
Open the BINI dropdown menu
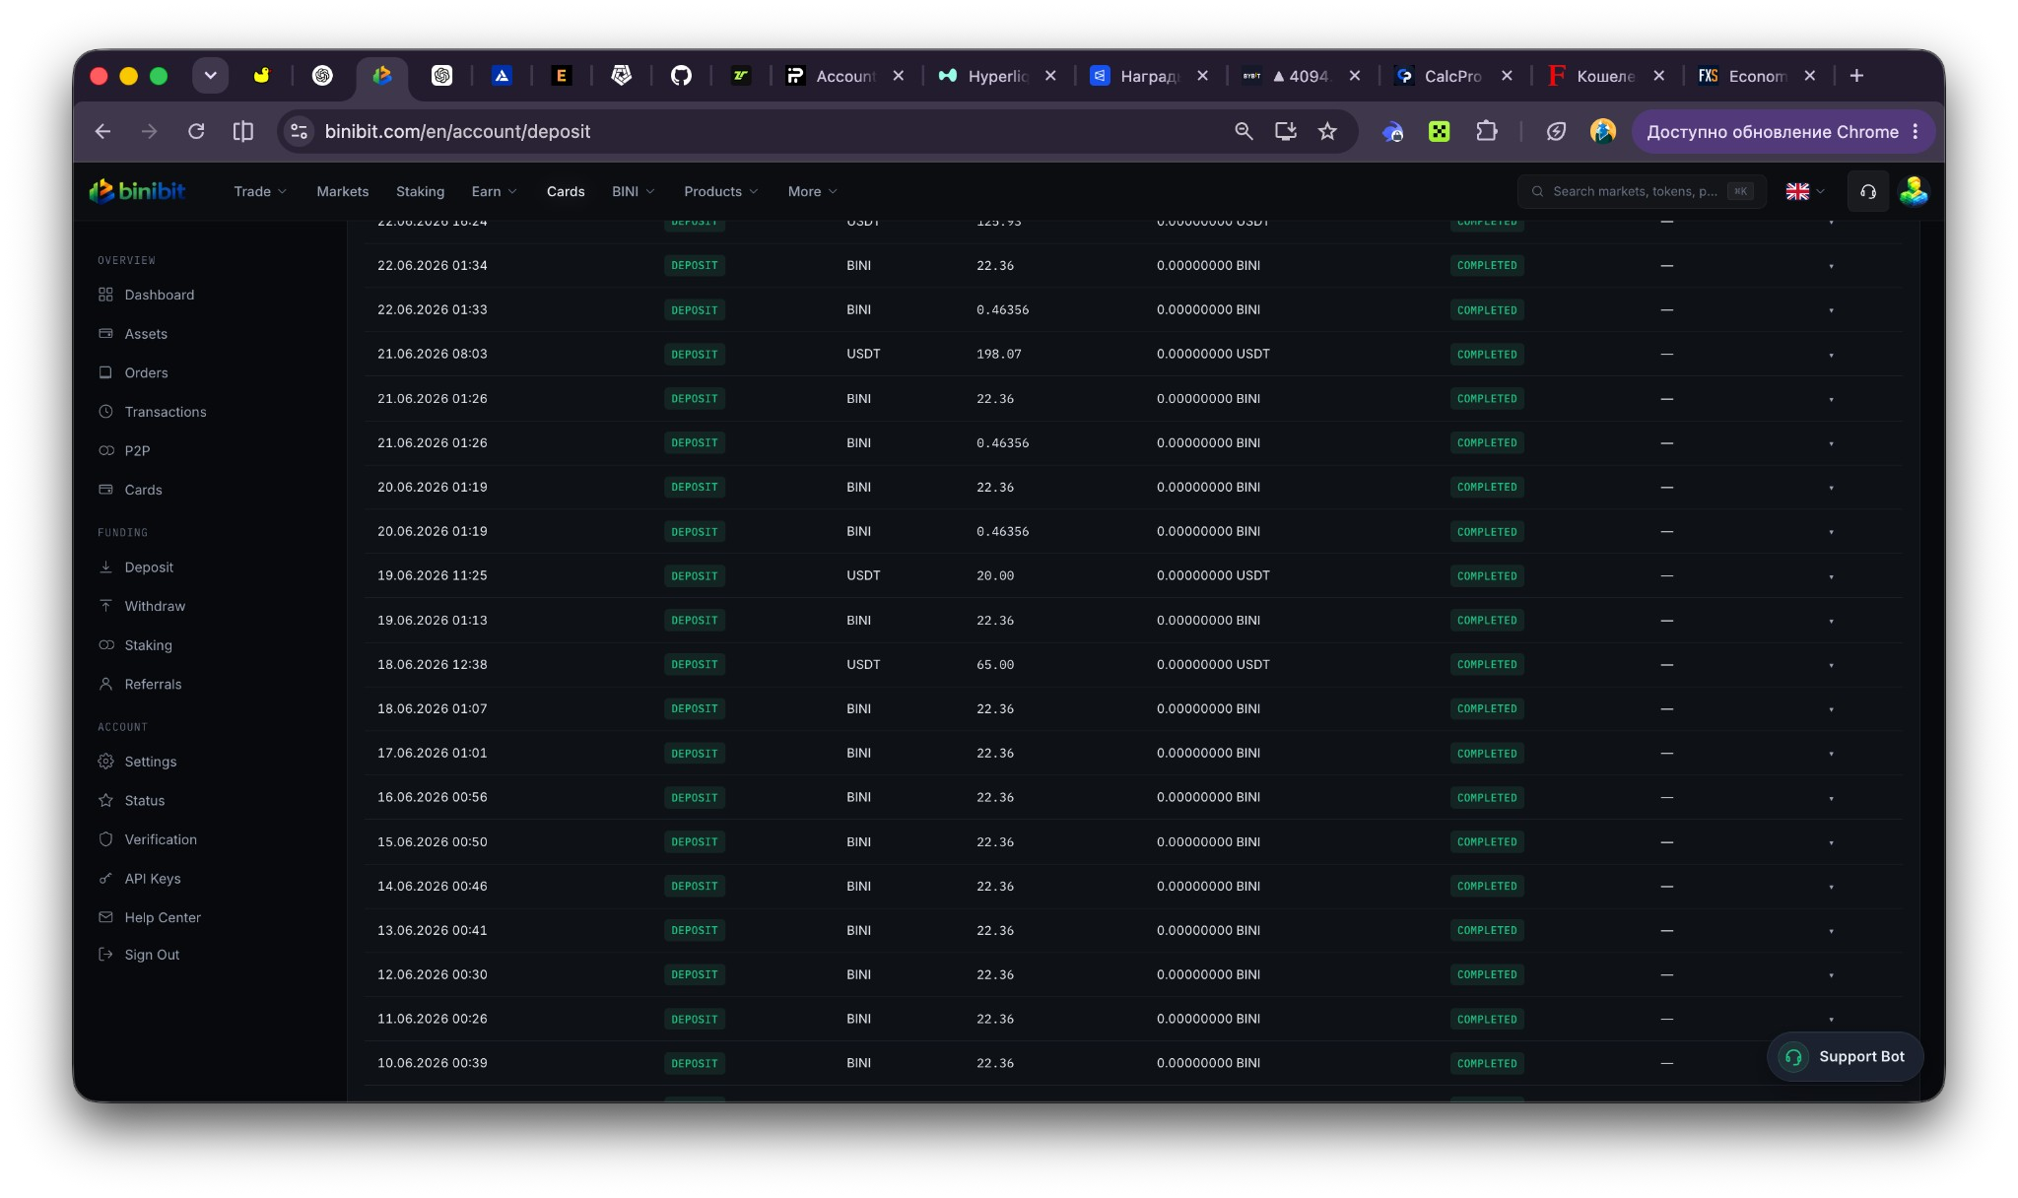click(x=633, y=191)
